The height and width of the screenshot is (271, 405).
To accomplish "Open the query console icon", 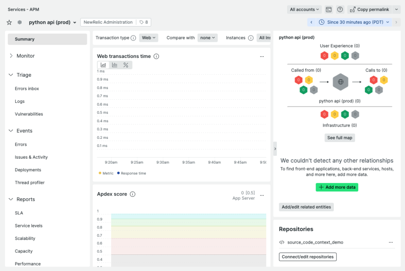I will pyautogui.click(x=329, y=9).
